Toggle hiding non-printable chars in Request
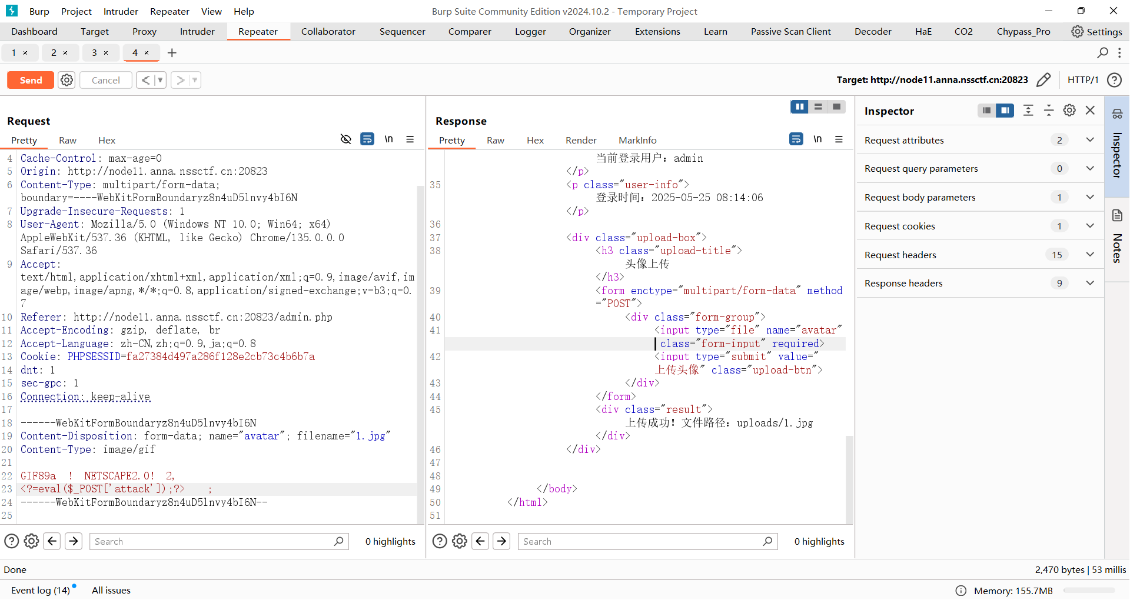 (x=346, y=139)
